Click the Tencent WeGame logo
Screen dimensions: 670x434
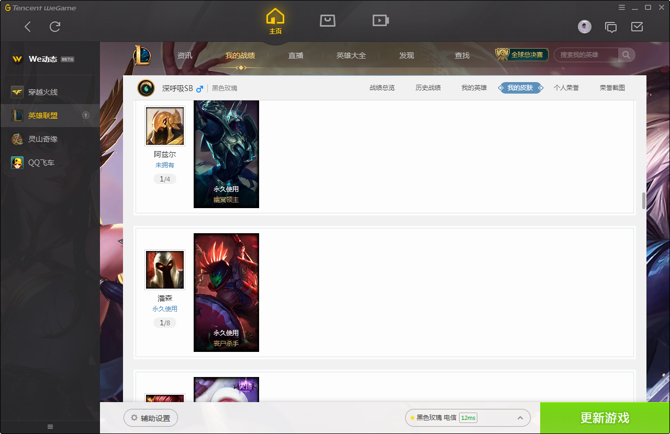(x=40, y=8)
